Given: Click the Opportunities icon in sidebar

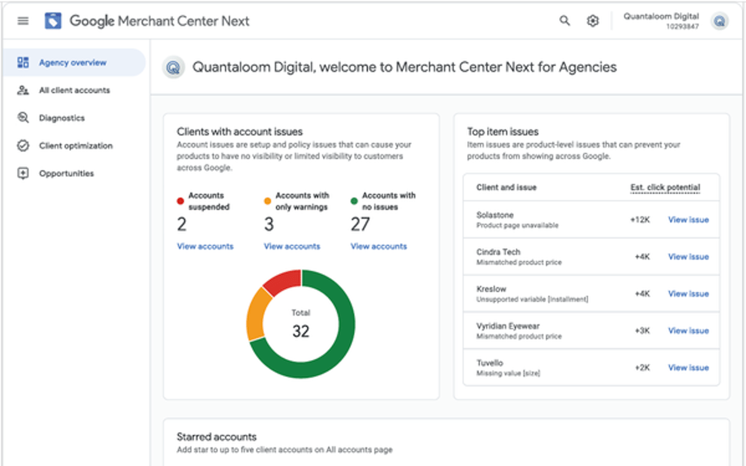Looking at the screenshot, I should (23, 173).
